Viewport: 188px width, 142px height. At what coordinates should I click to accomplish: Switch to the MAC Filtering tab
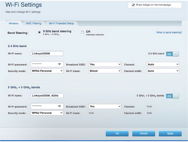34,23
